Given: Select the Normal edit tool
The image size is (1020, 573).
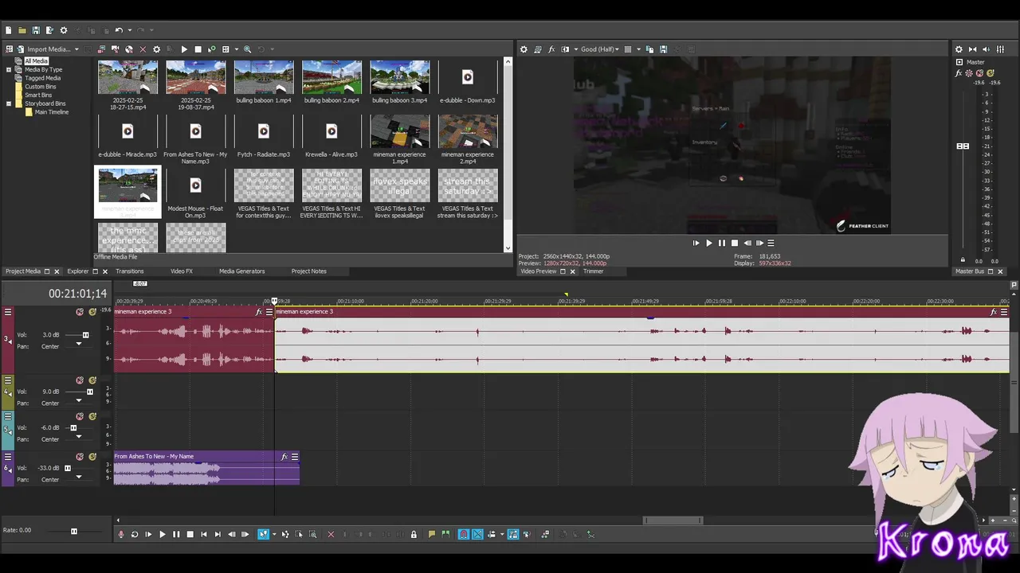Looking at the screenshot, I should click(263, 534).
